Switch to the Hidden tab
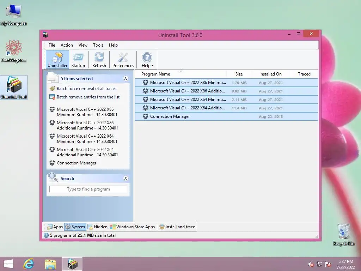 [x=98, y=227]
